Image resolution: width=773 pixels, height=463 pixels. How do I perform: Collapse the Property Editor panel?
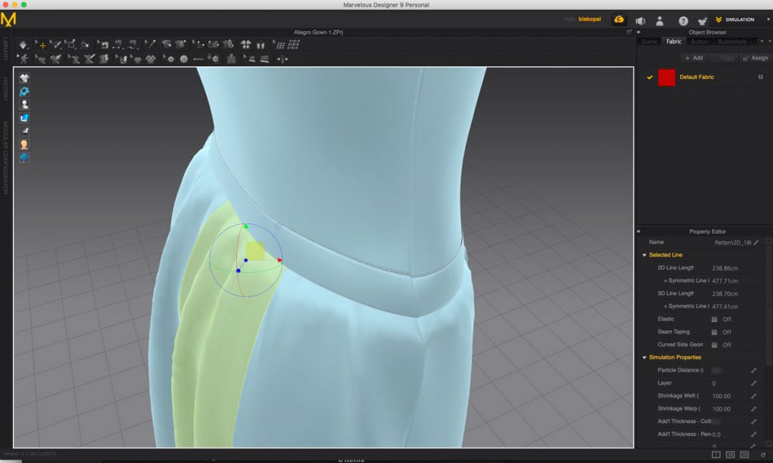639,231
